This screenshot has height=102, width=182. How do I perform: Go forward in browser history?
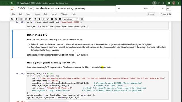[x=8, y=3]
